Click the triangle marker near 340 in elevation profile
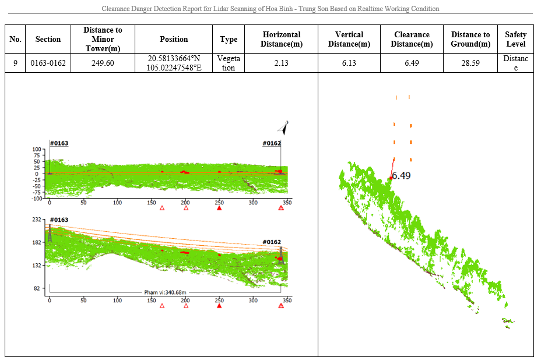The image size is (541, 364). point(281,306)
